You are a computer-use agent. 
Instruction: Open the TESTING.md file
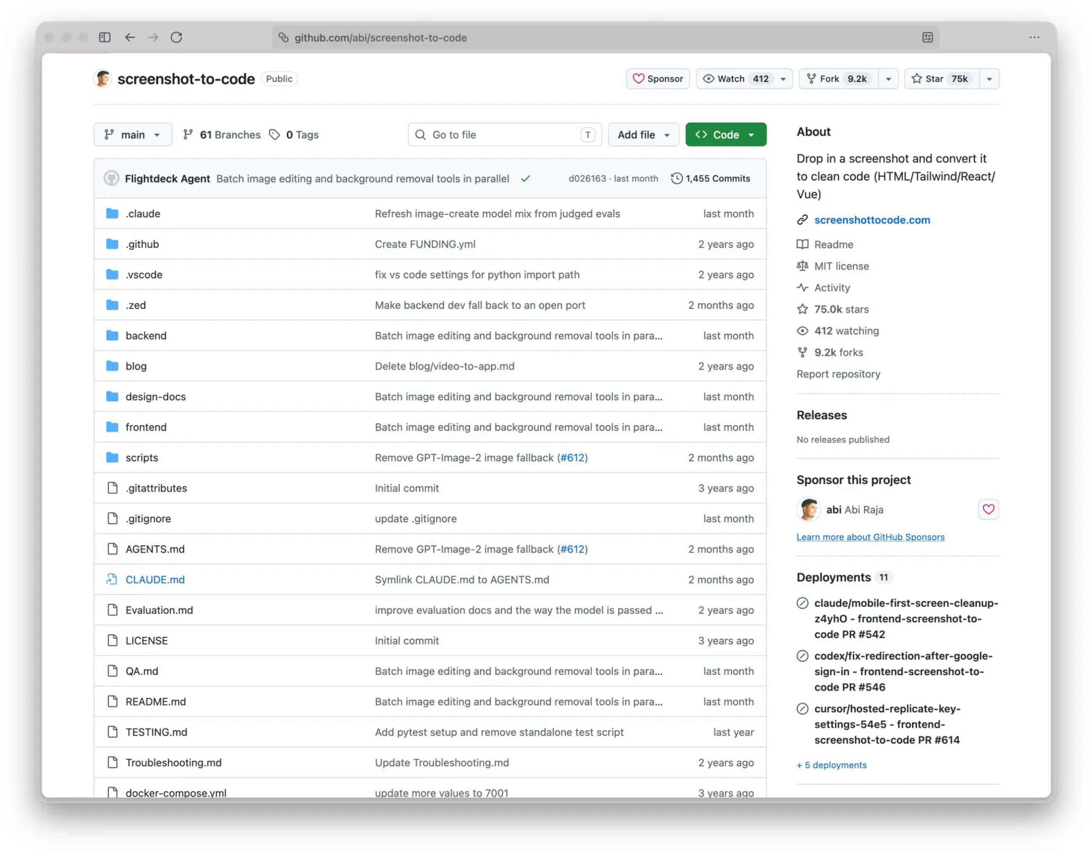click(x=156, y=732)
